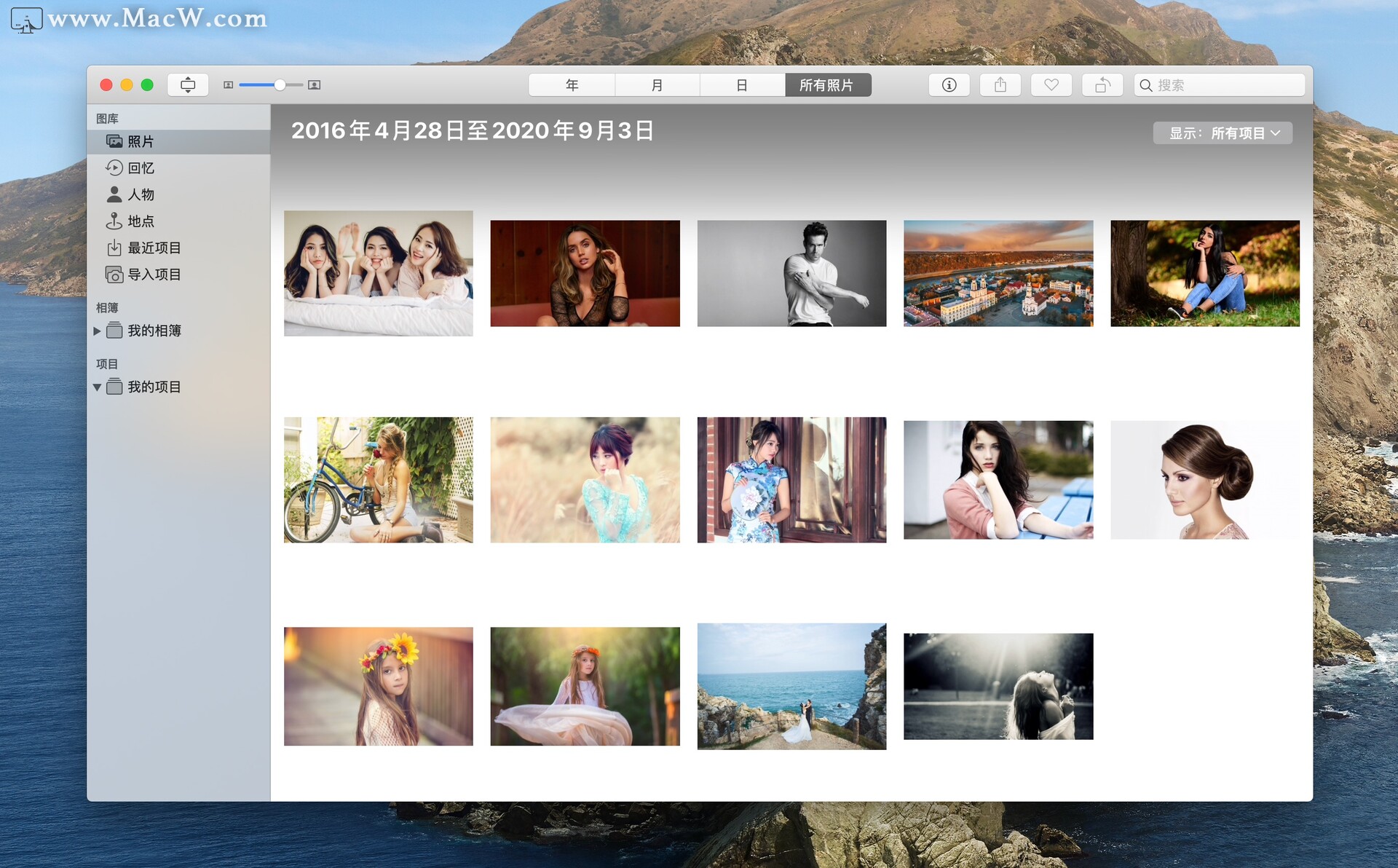Click the rotate photo toolbar icon
Viewport: 1398px width, 868px height.
[1102, 85]
